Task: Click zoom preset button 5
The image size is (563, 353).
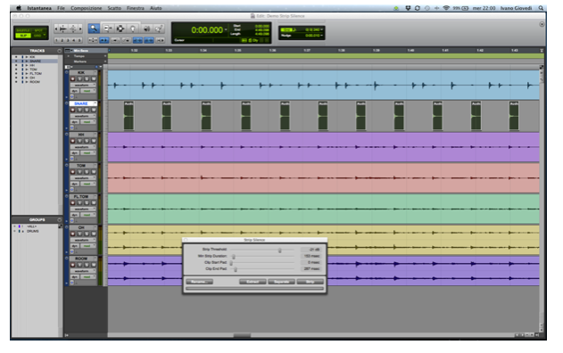Action: tap(79, 40)
